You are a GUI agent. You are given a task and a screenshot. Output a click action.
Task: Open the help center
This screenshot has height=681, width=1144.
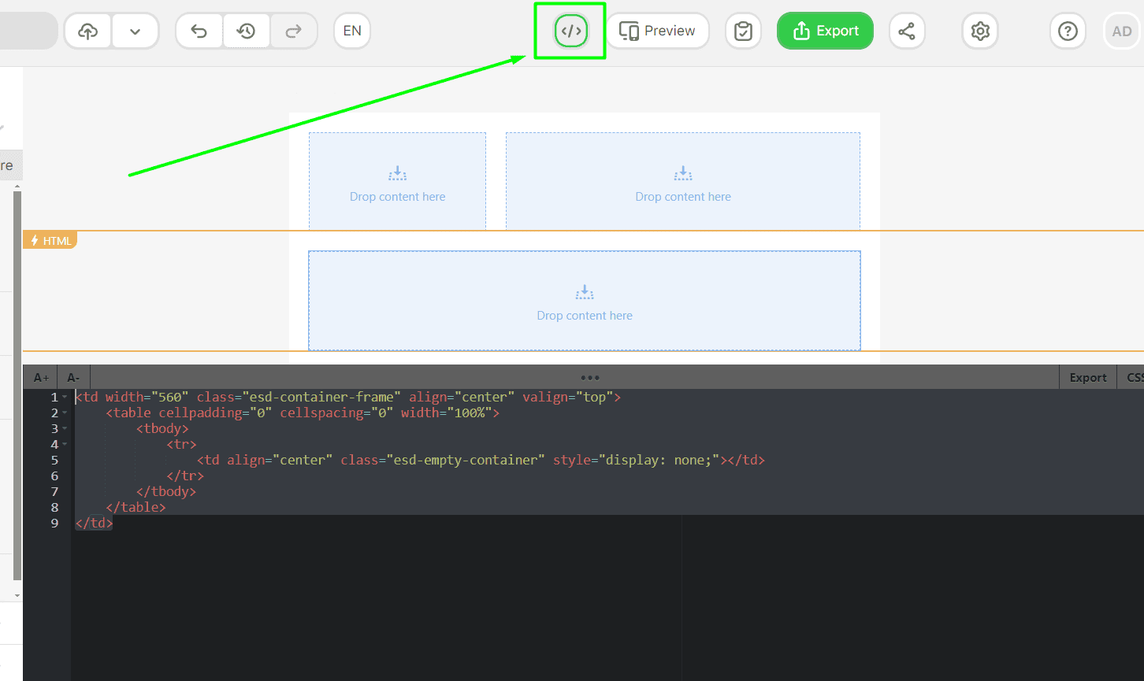[1068, 31]
